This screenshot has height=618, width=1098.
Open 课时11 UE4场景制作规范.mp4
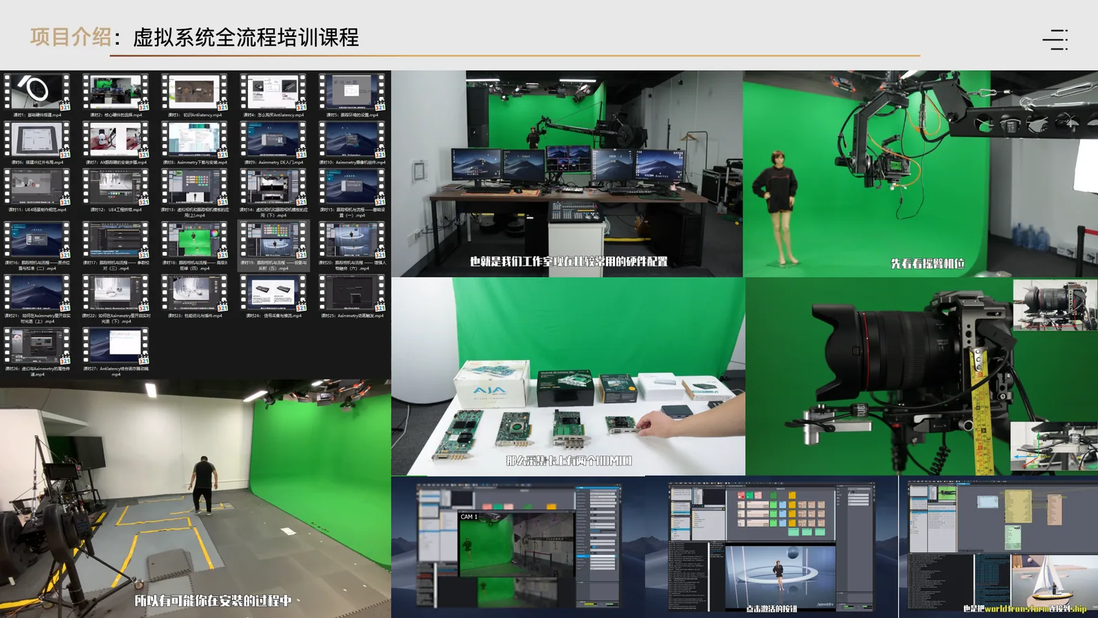(37, 187)
